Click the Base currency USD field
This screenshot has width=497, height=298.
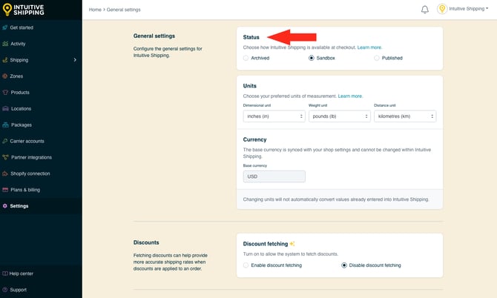[274, 176]
